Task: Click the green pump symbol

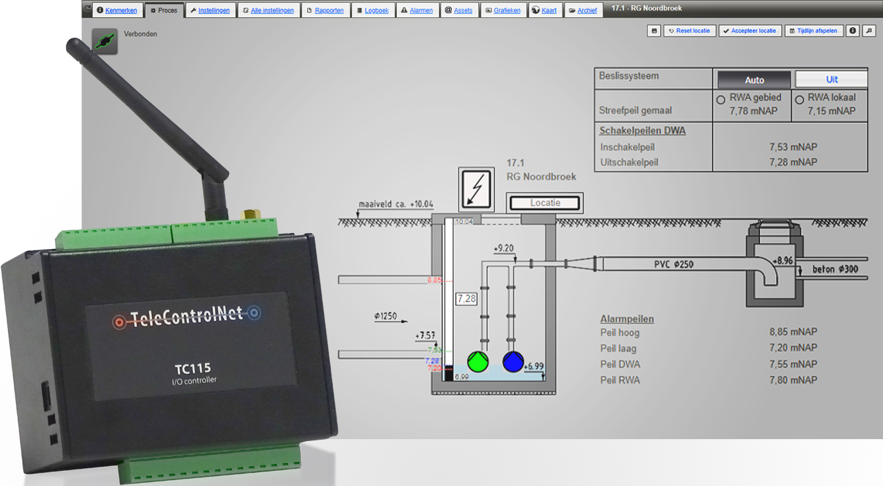Action: (x=478, y=363)
